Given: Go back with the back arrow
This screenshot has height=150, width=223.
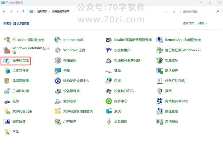Looking at the screenshot, I should coord(4,12).
